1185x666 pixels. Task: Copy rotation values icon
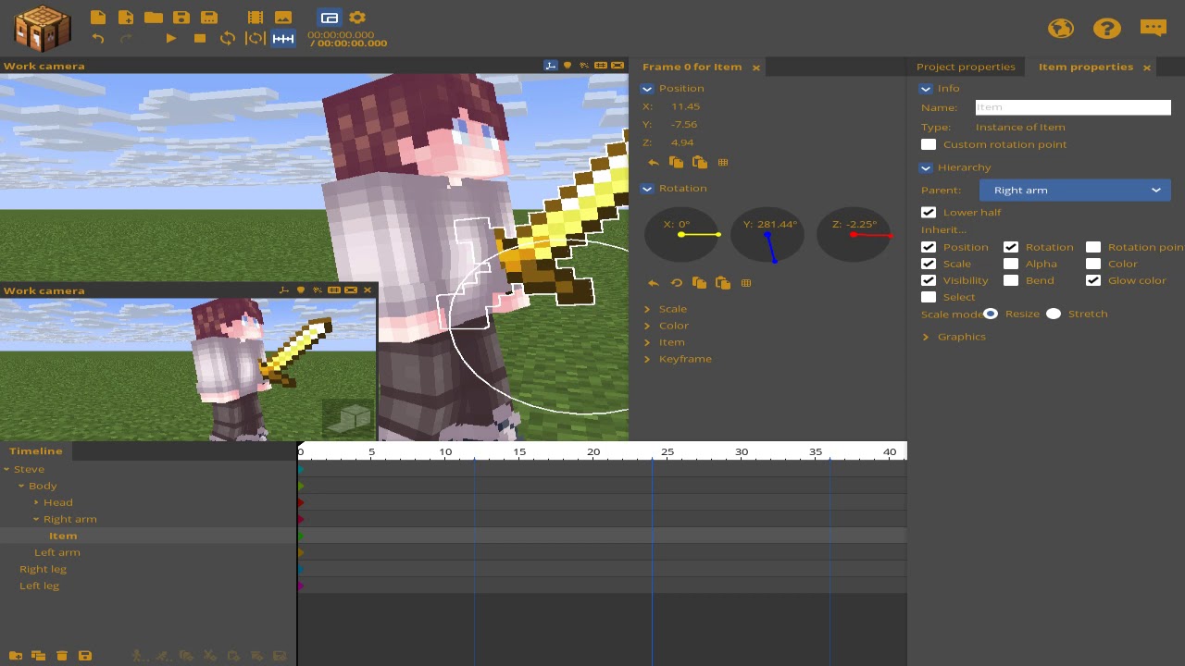(x=700, y=283)
